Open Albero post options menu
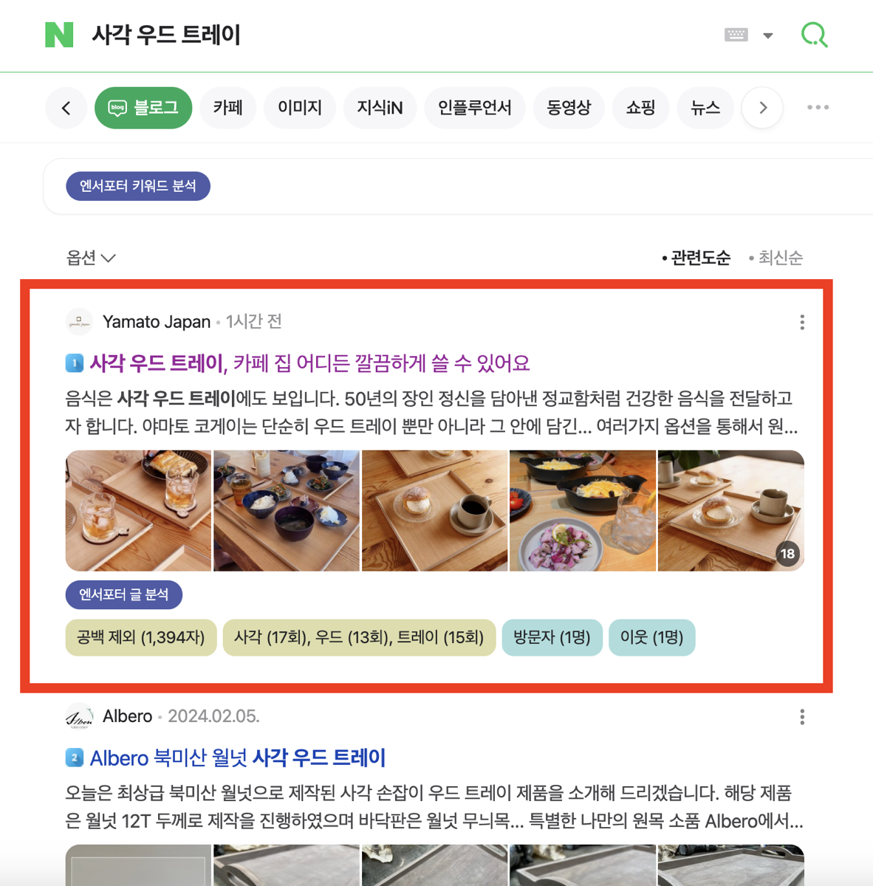This screenshot has height=886, width=873. click(x=802, y=717)
